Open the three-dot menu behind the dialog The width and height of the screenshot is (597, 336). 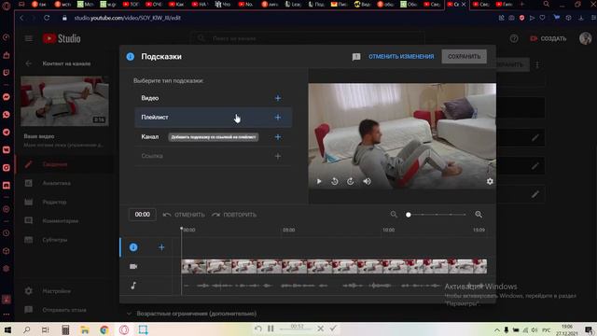pyautogui.click(x=537, y=64)
